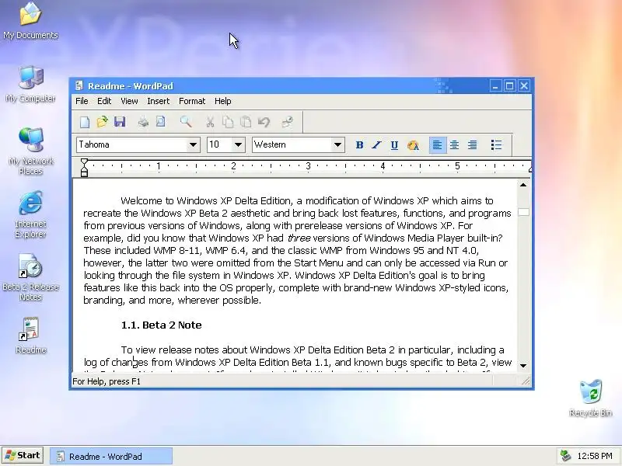Click the ruler indent marker
The width and height of the screenshot is (622, 466).
[x=84, y=168]
